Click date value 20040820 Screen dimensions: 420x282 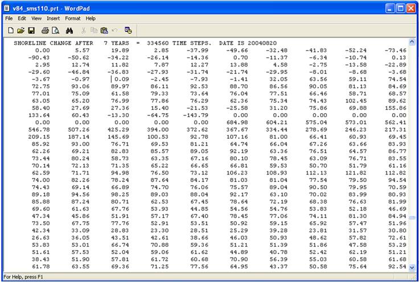(x=262, y=43)
